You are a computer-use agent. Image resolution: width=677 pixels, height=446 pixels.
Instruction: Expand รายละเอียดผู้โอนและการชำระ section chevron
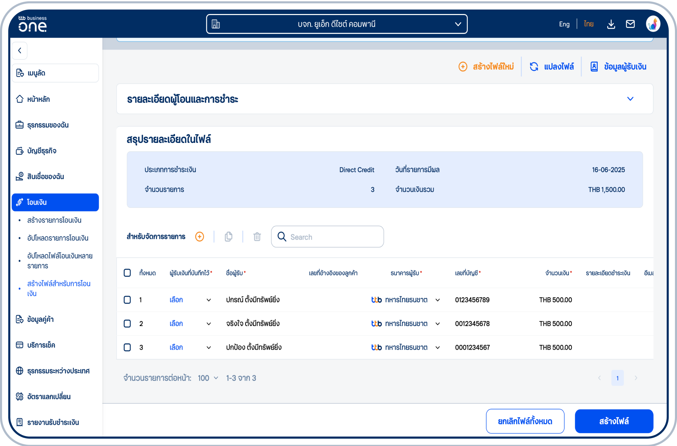pyautogui.click(x=630, y=99)
